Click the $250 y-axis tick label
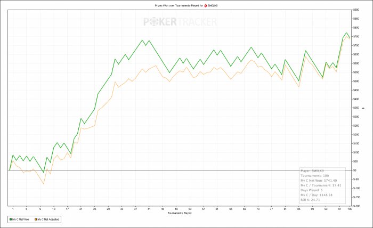Viewport: 373px width, 228px height. pyautogui.click(x=356, y=126)
